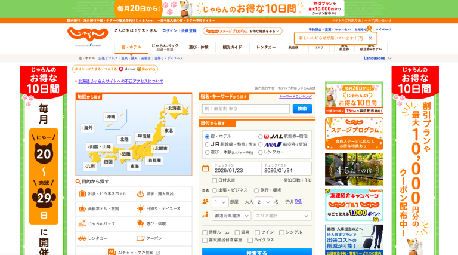Click the hotel name keyword input field
The image size is (458, 255).
(x=246, y=109)
